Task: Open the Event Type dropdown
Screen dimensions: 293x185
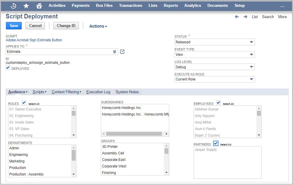Action: click(214, 54)
